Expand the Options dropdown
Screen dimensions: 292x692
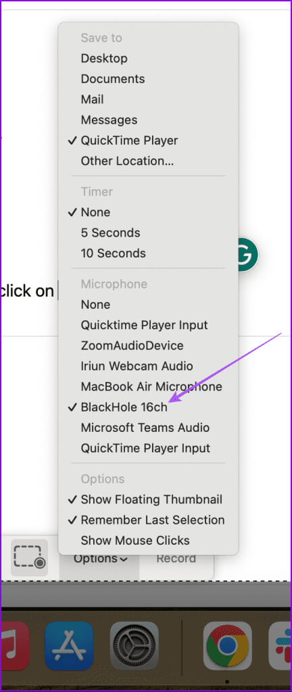[x=100, y=559]
